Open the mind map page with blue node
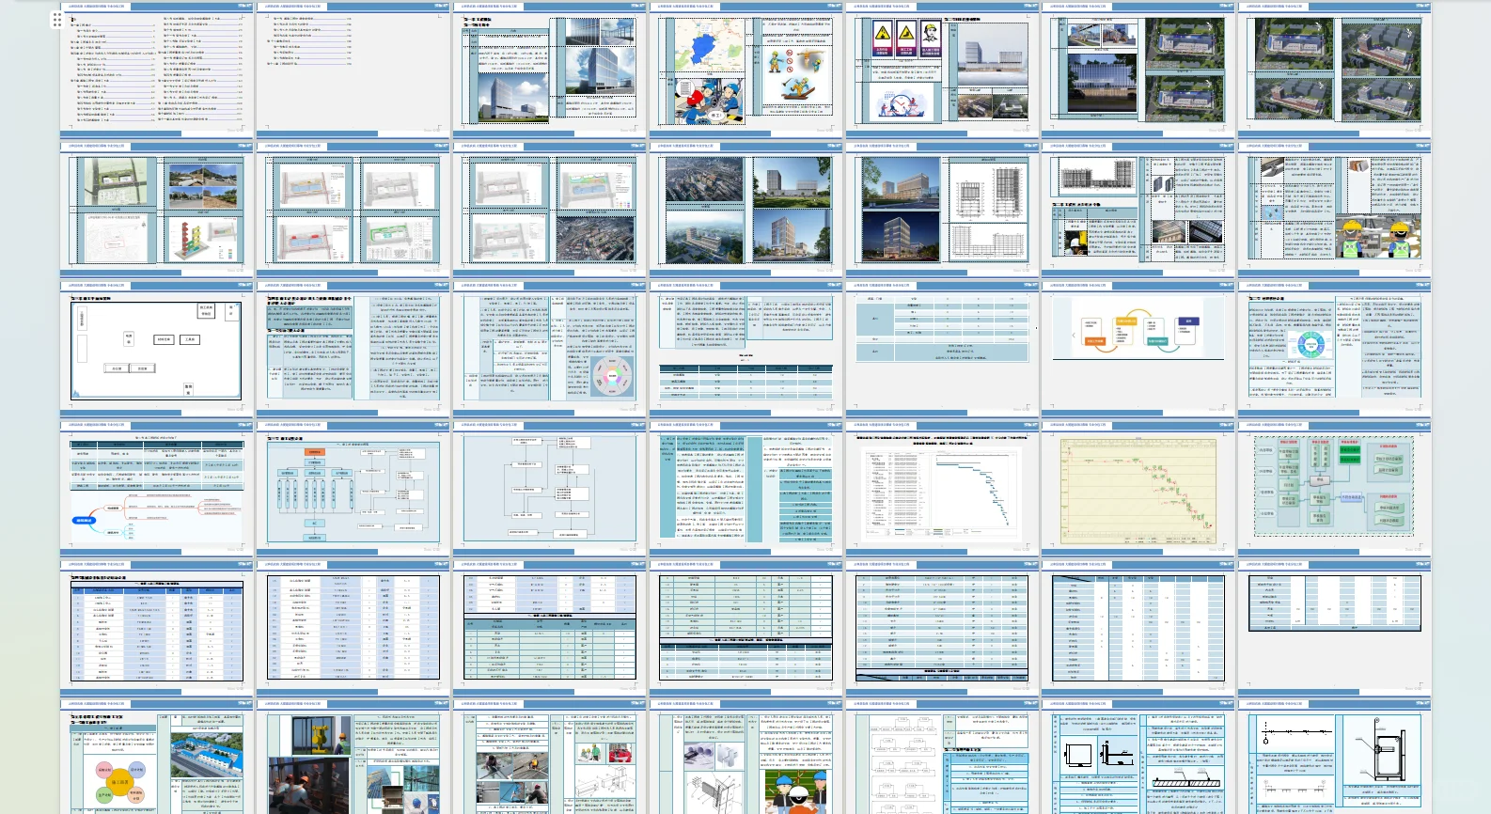This screenshot has width=1491, height=814. click(157, 488)
